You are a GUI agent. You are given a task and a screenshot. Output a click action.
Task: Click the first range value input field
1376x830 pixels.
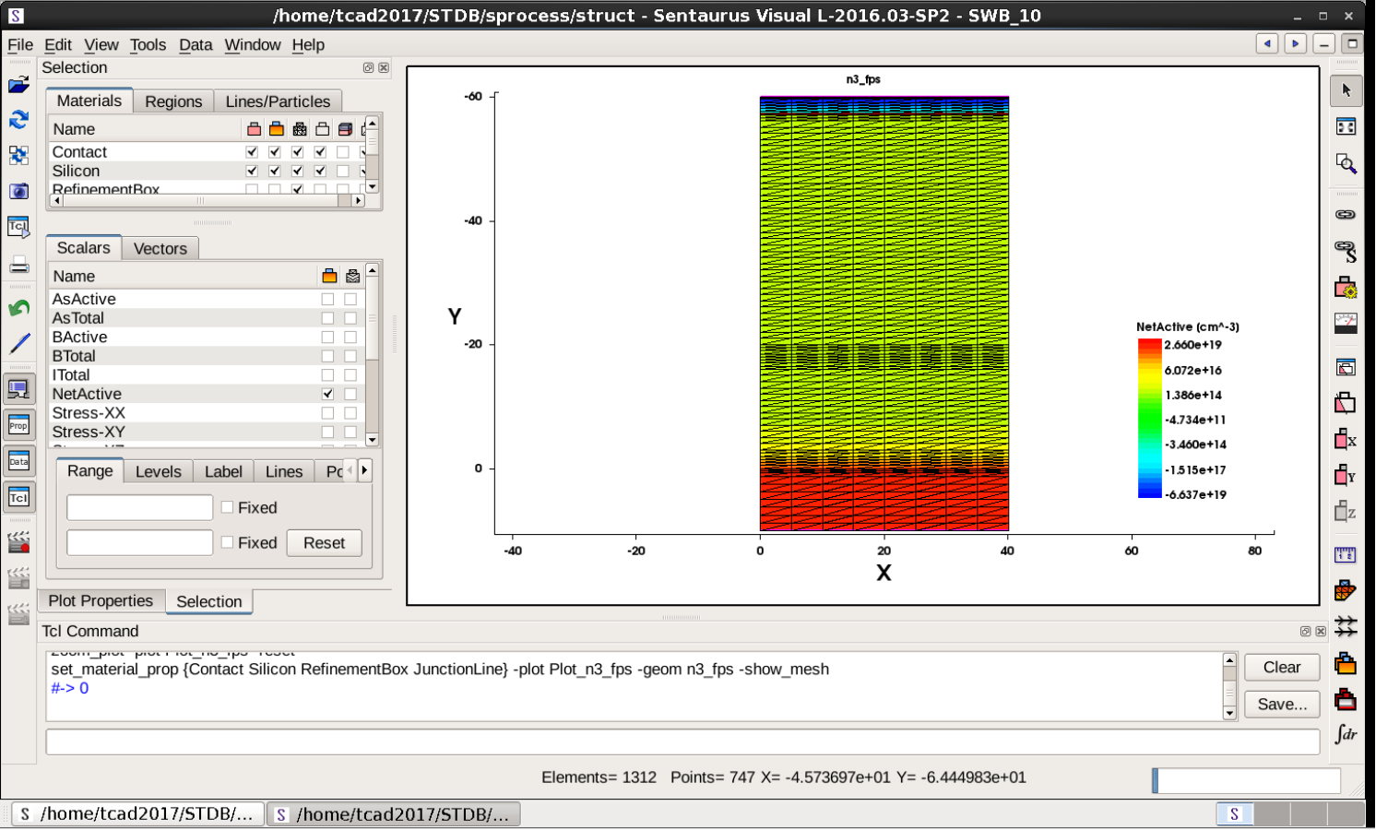[x=139, y=507]
